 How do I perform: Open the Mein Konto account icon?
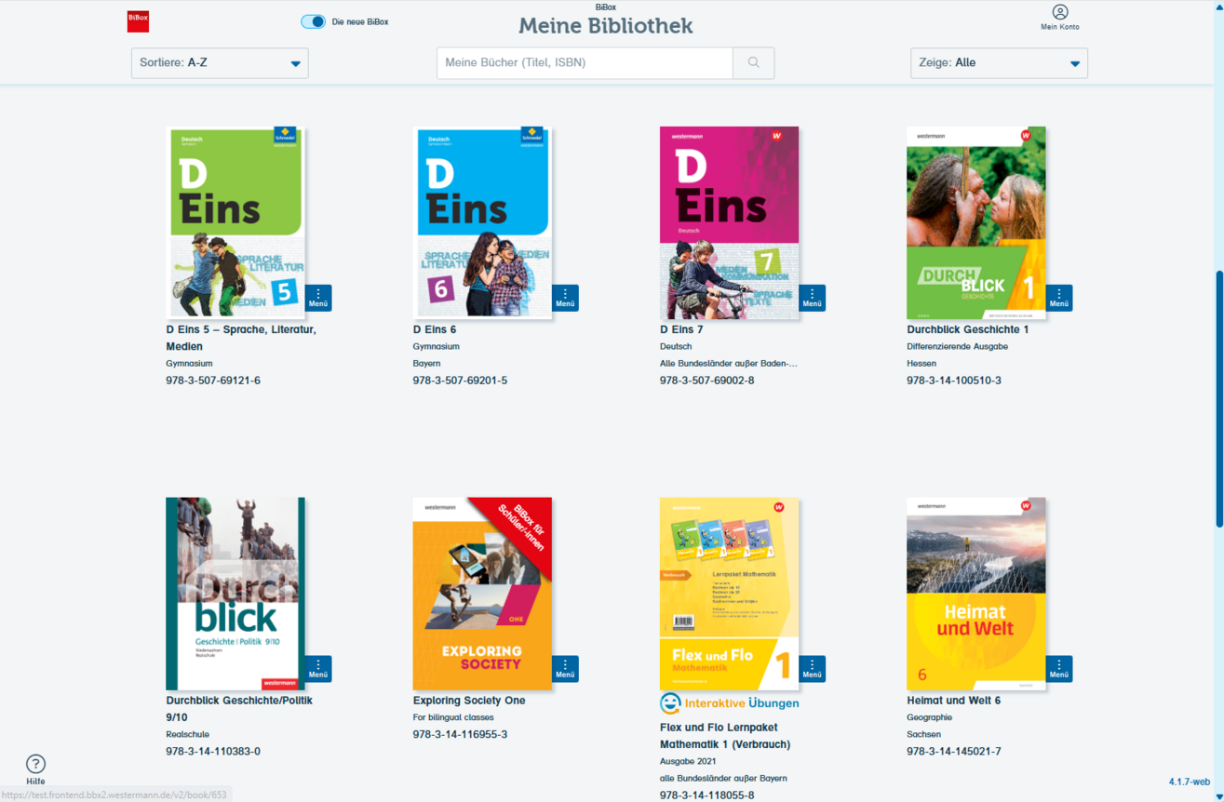point(1060,12)
